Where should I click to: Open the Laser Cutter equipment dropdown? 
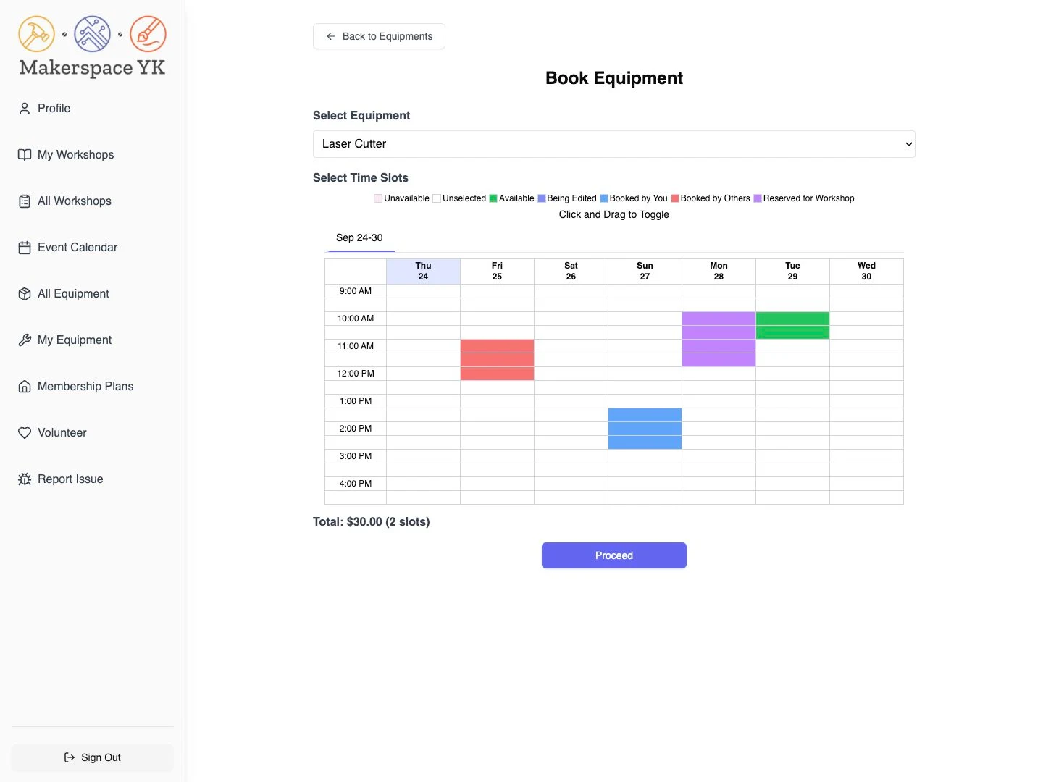[614, 144]
